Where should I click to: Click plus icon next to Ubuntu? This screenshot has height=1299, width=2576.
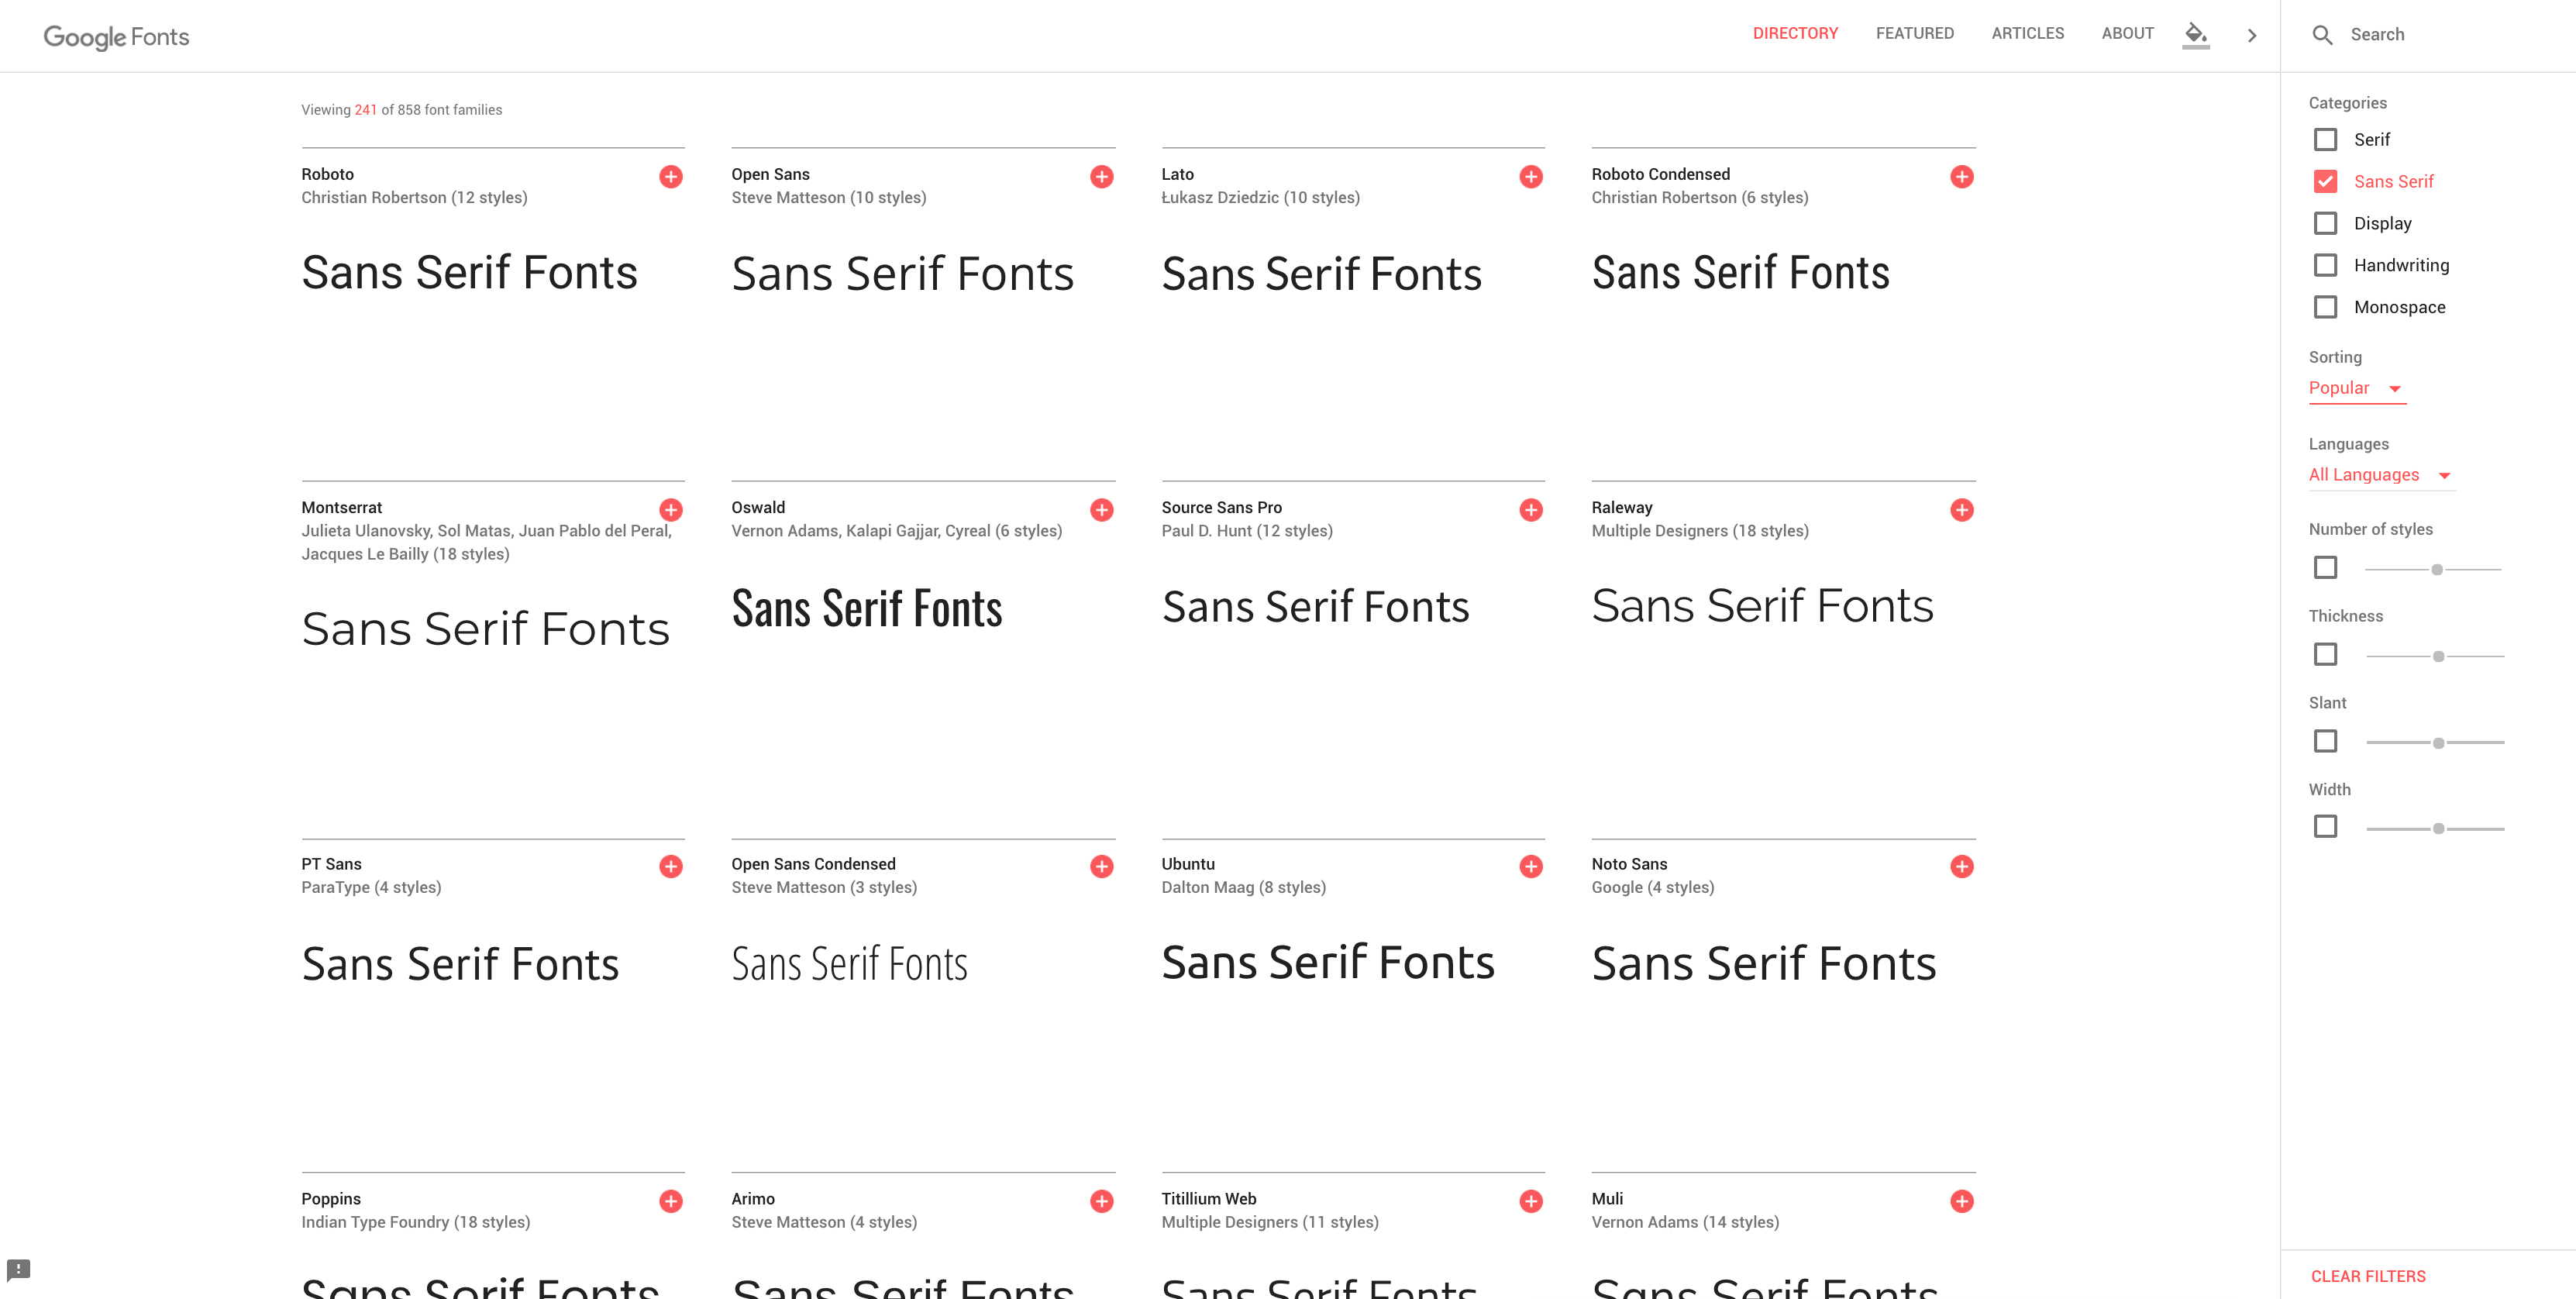1530,866
